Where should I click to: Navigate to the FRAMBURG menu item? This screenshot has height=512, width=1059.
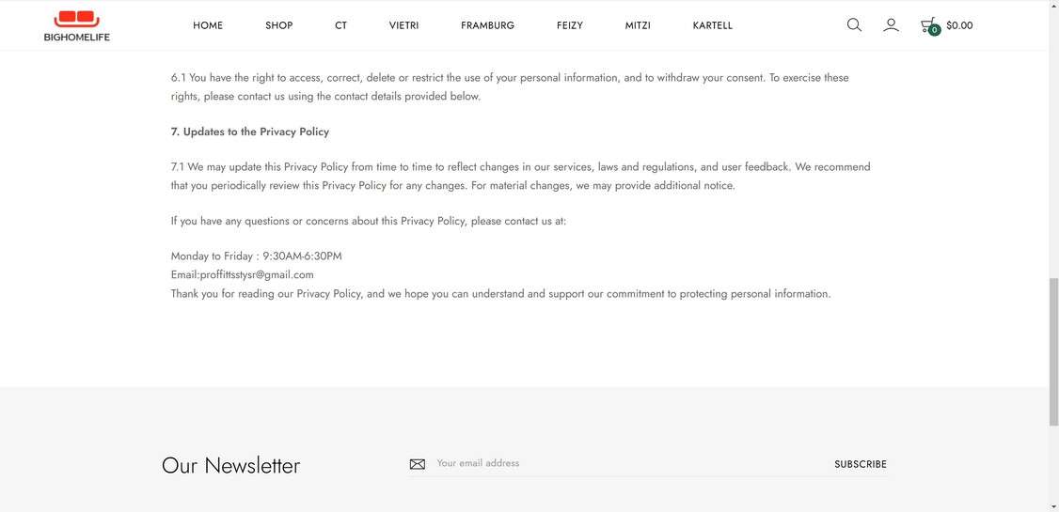(487, 25)
